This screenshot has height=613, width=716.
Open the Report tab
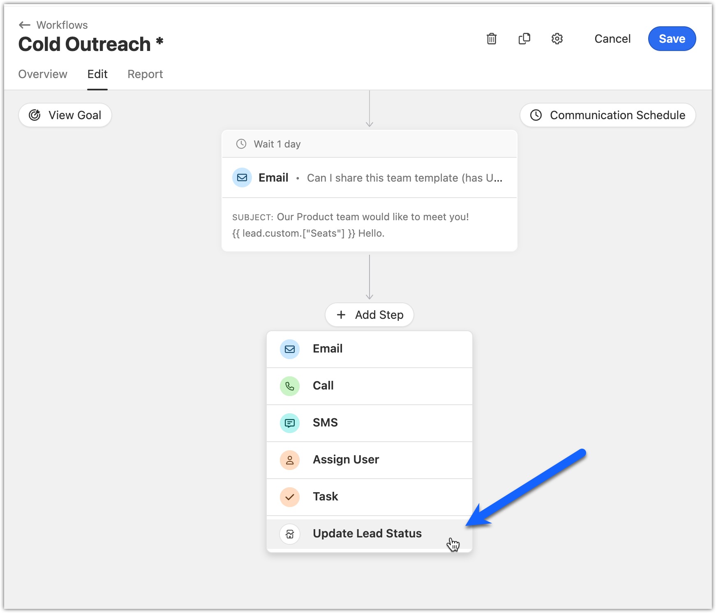tap(145, 74)
